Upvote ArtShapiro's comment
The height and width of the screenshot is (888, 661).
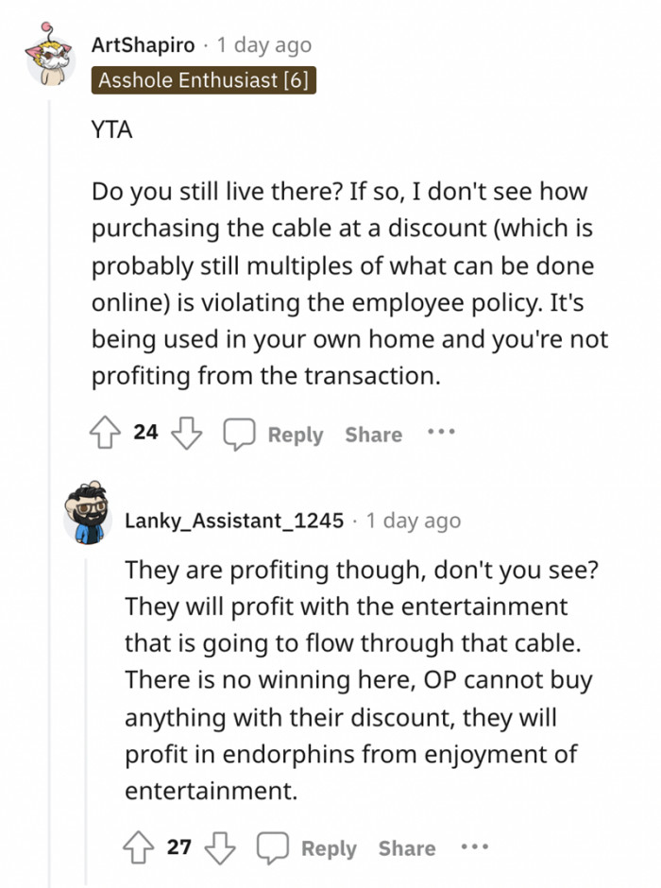(104, 433)
